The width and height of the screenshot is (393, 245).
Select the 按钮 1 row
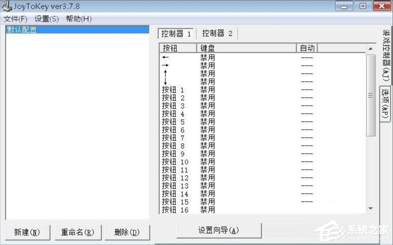pos(263,90)
